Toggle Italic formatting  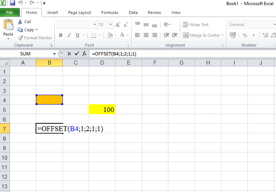coord(69,35)
